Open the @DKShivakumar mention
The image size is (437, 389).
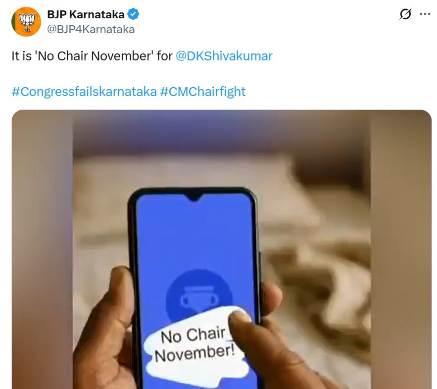(x=224, y=56)
